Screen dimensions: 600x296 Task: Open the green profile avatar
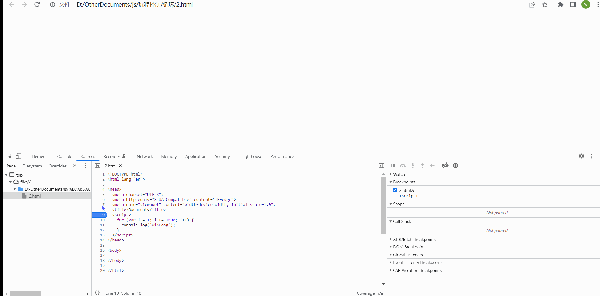coord(586,5)
